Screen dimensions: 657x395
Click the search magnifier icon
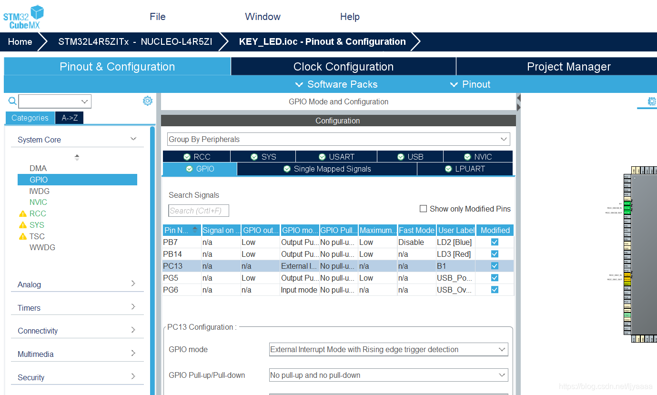tap(12, 101)
